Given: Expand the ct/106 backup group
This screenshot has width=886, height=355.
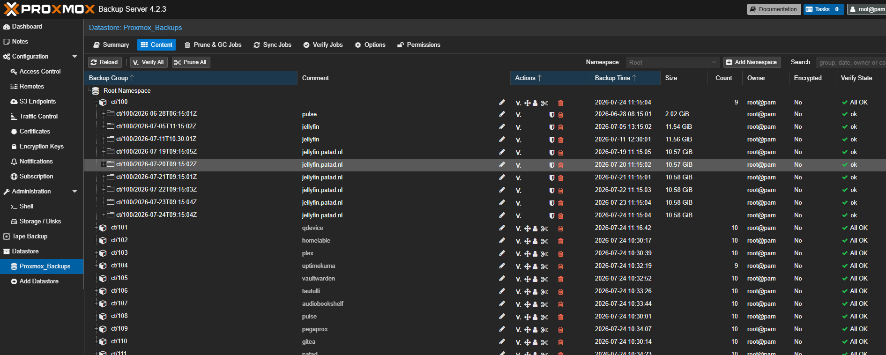Looking at the screenshot, I should coord(96,291).
